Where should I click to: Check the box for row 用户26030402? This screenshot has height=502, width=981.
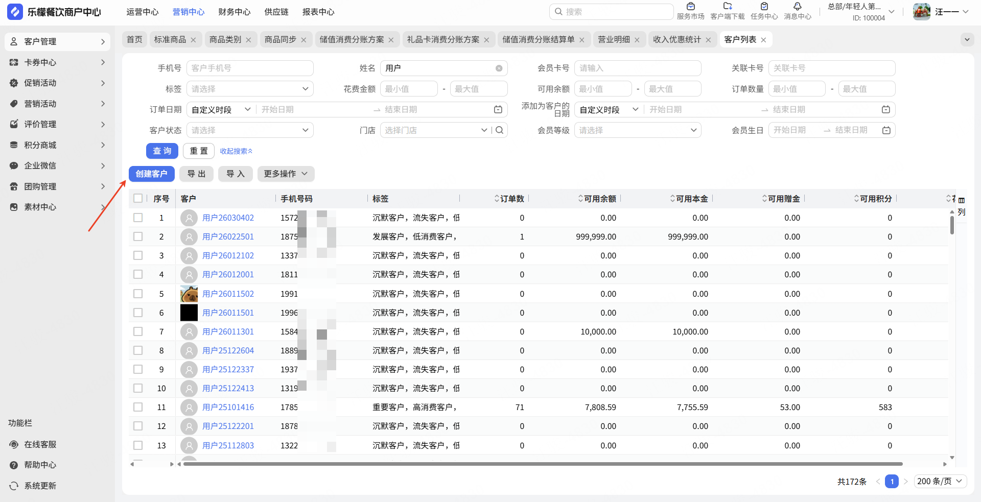coord(138,218)
